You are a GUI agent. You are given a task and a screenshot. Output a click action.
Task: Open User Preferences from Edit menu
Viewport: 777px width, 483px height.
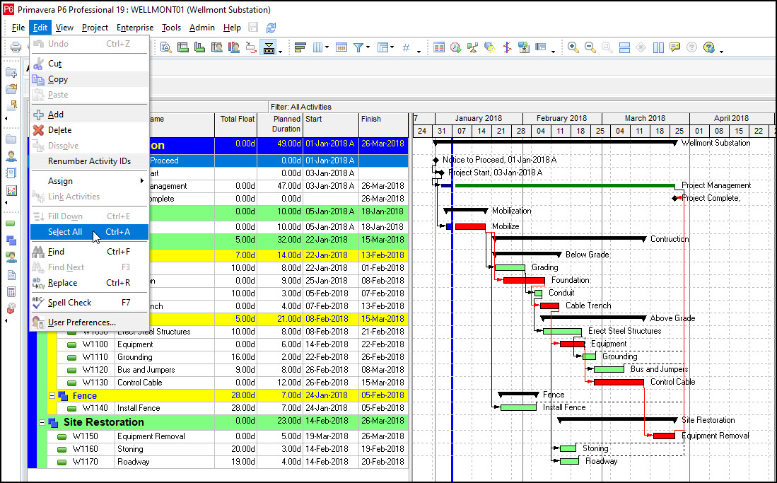click(89, 322)
